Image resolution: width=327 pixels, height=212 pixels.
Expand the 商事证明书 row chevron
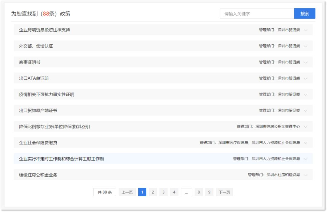click(x=305, y=62)
